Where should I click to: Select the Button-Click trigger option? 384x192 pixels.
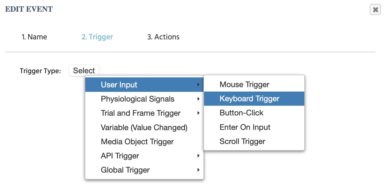click(254, 113)
